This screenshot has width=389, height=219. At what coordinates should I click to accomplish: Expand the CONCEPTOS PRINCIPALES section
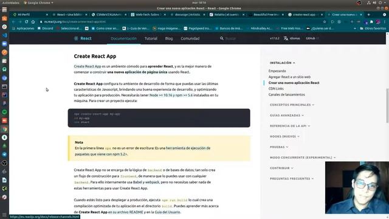click(x=292, y=105)
